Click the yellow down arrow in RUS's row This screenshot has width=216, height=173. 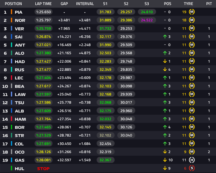click(165, 70)
